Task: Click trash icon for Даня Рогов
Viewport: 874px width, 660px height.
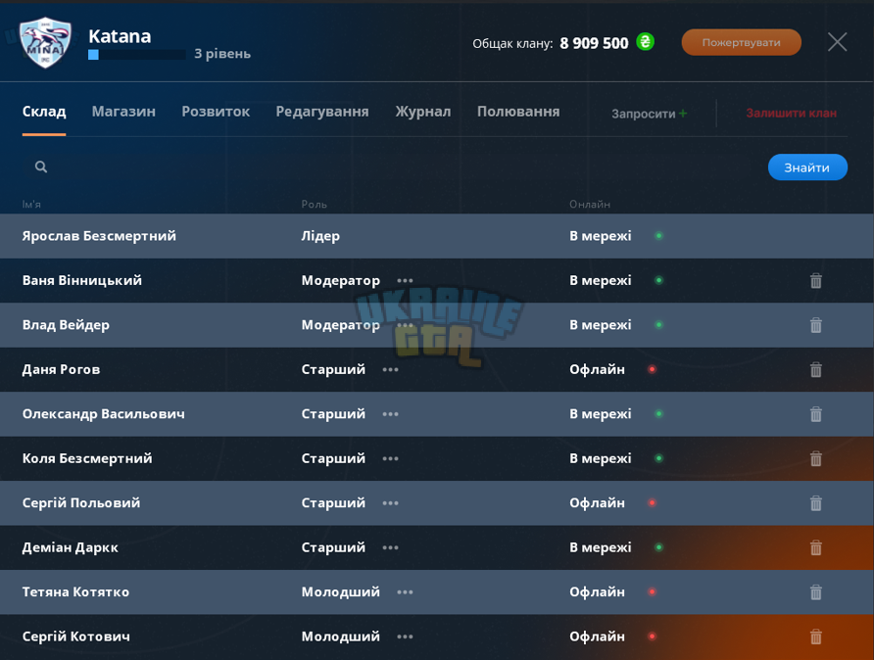Action: [815, 370]
